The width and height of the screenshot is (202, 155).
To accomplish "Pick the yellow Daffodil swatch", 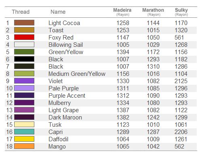I will [24, 139].
